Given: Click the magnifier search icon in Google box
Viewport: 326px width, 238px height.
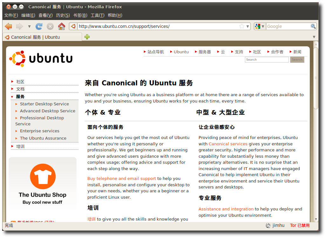Looking at the screenshot, I should 313,26.
